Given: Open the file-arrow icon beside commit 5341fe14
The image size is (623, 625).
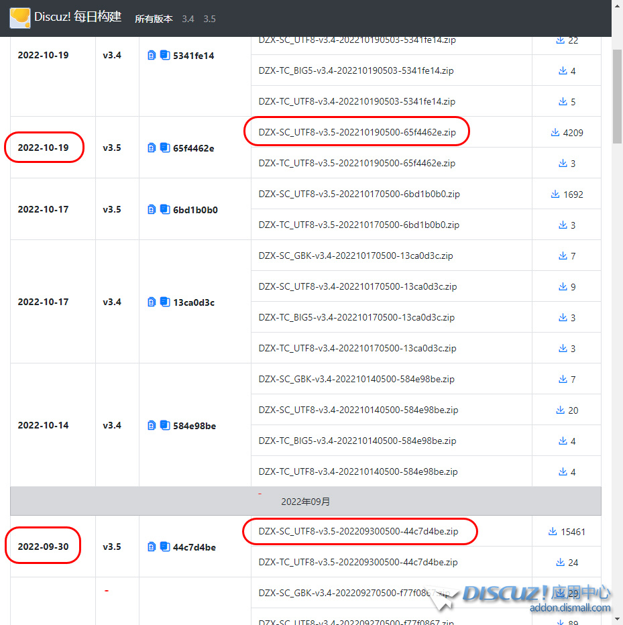Looking at the screenshot, I should click(152, 55).
